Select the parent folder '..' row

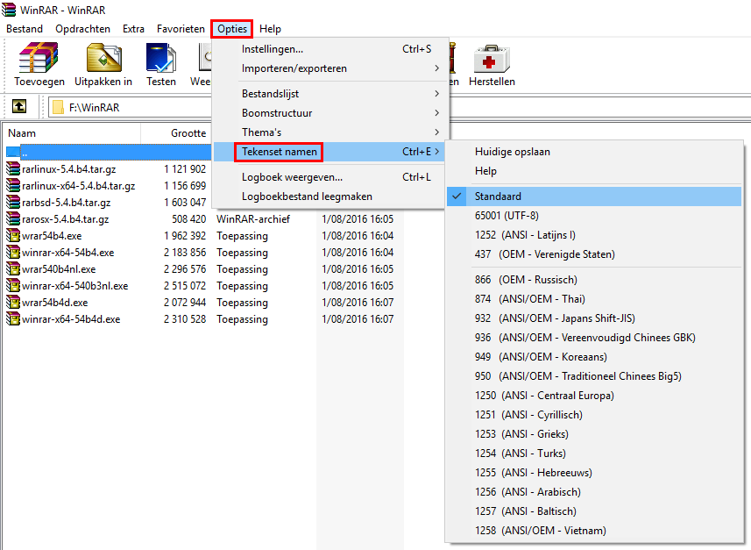click(x=109, y=153)
